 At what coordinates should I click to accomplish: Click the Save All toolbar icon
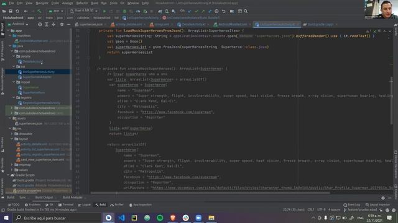(x=11, y=11)
